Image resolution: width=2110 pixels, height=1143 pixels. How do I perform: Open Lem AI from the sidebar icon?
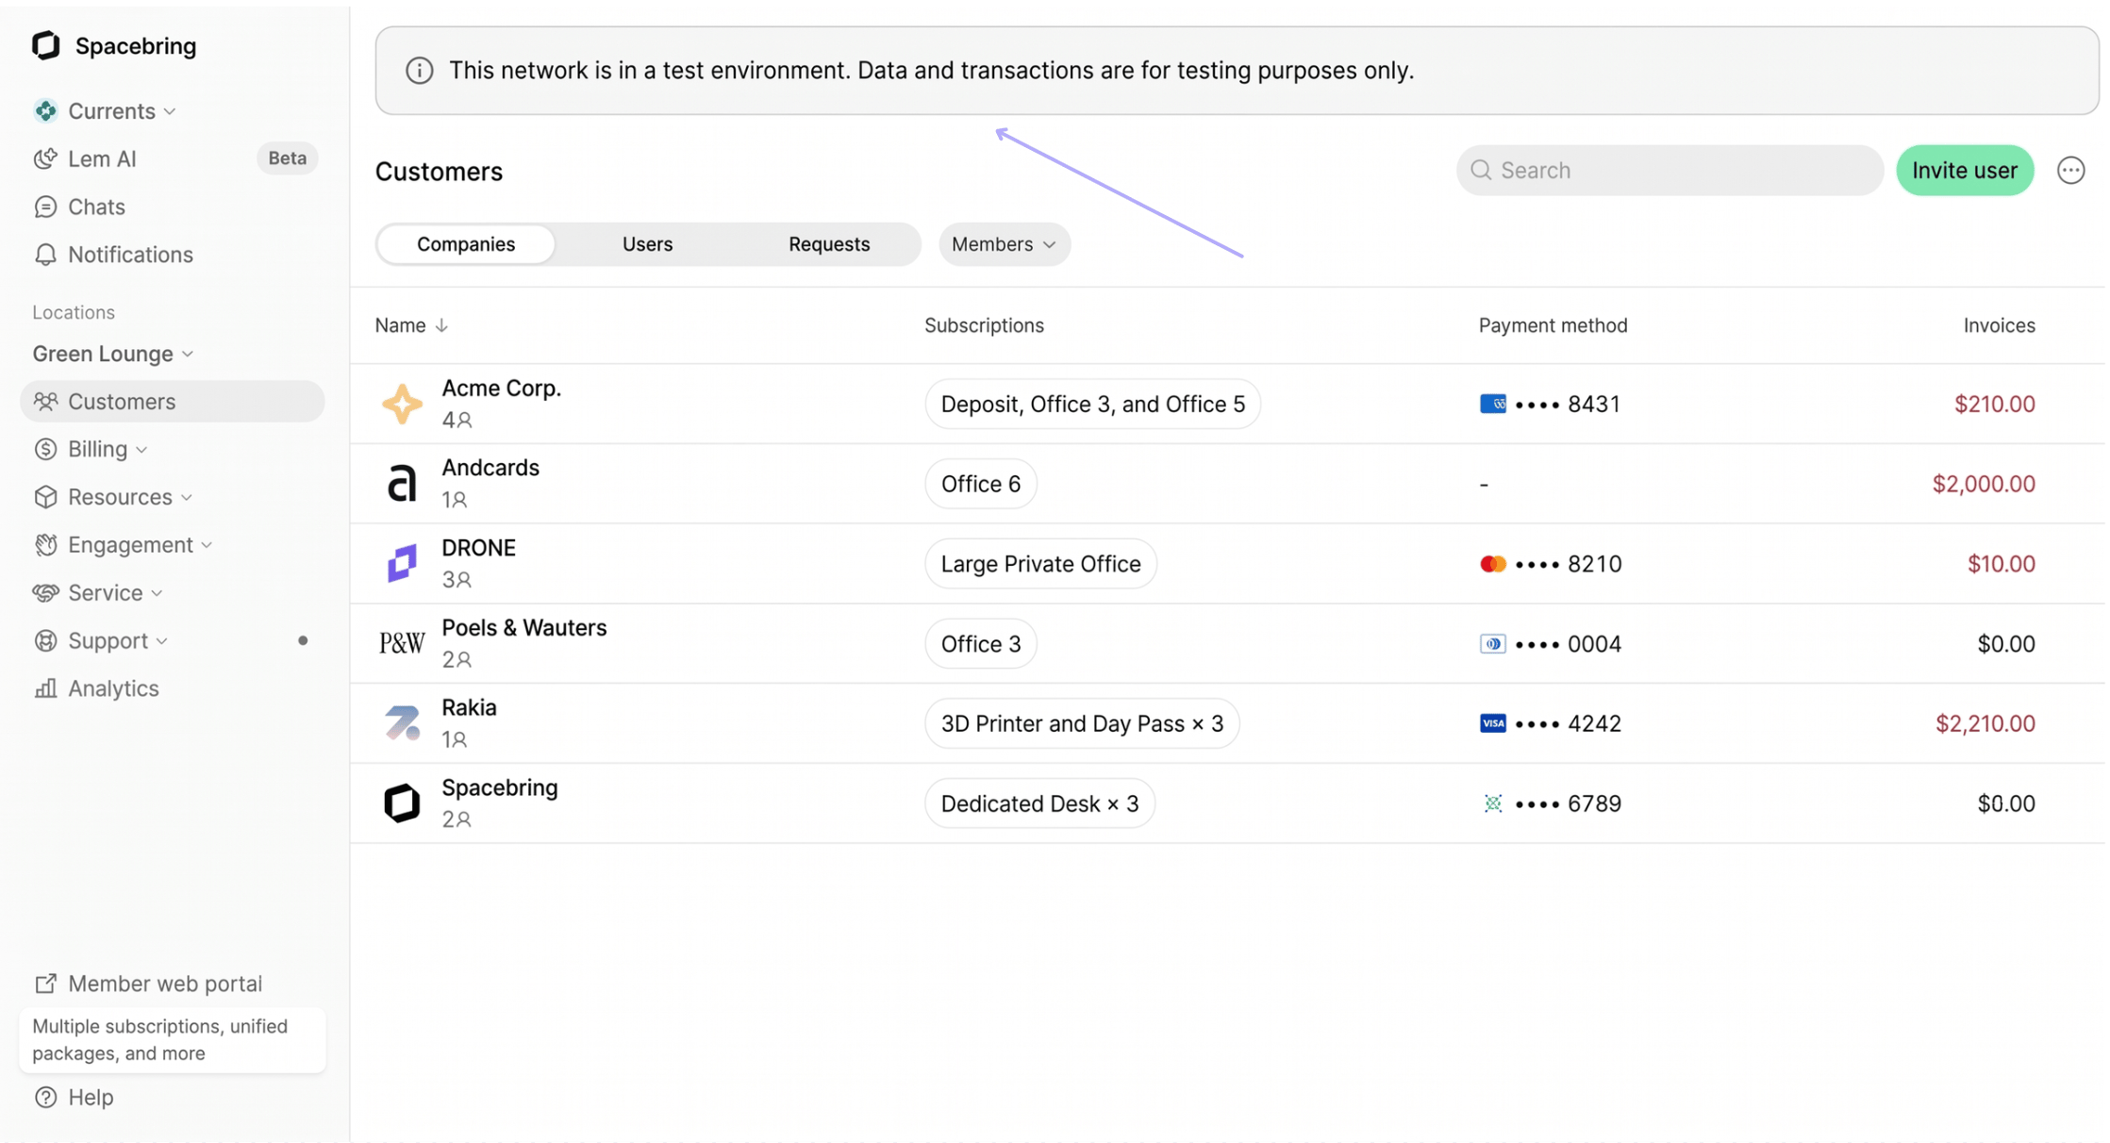coord(45,158)
